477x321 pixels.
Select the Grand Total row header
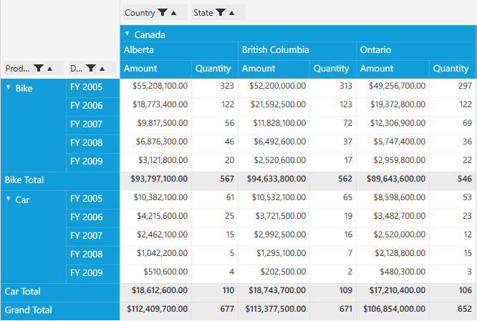coord(60,311)
